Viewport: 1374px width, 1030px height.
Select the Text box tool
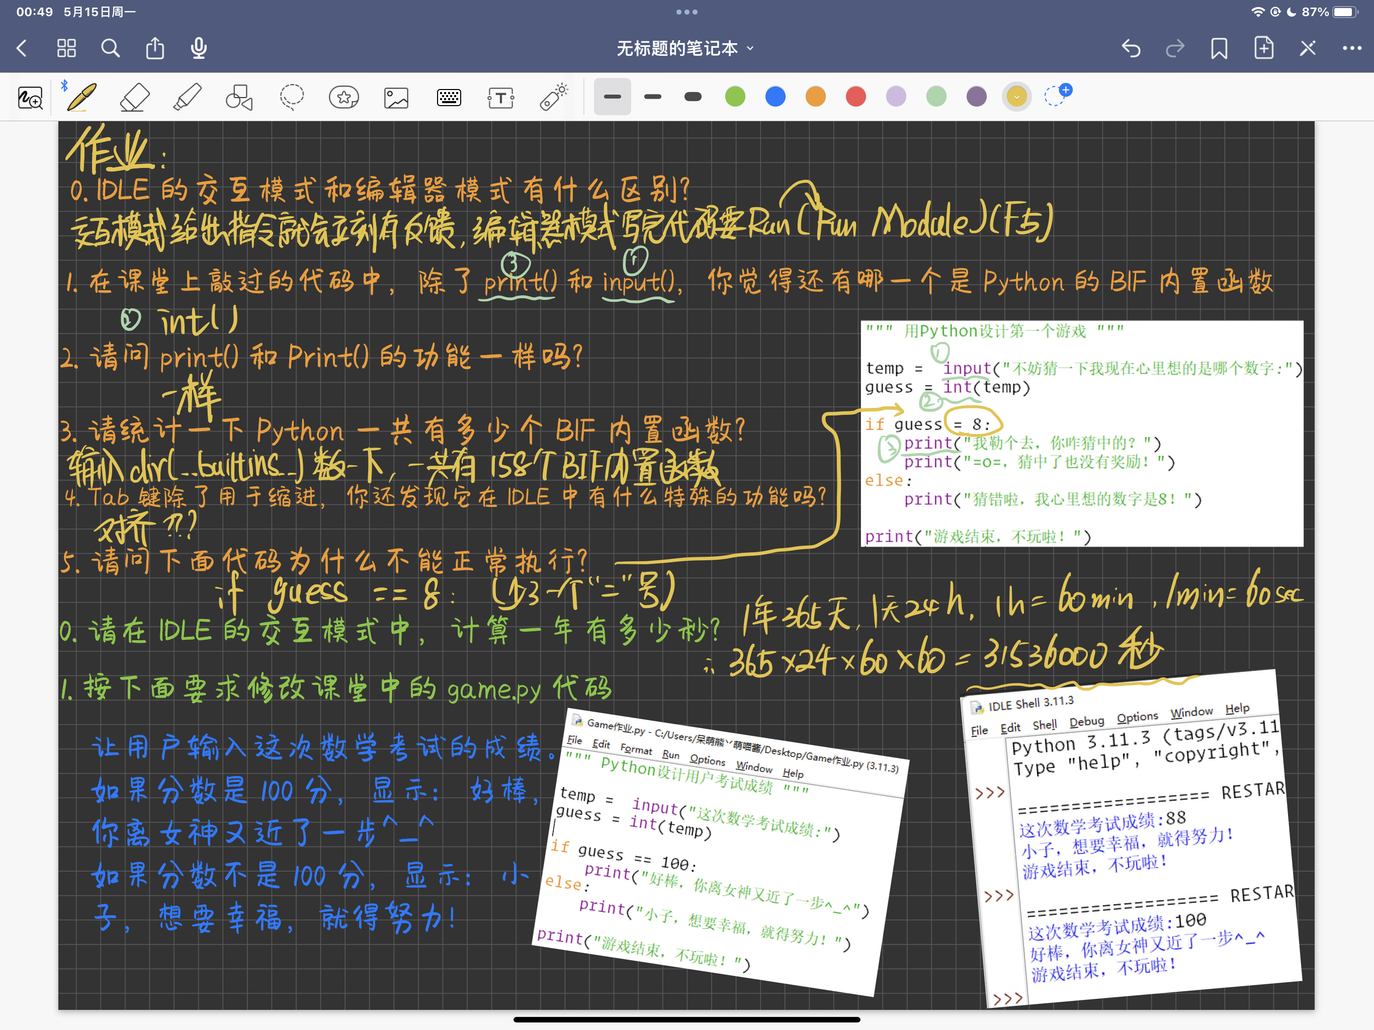(x=500, y=98)
